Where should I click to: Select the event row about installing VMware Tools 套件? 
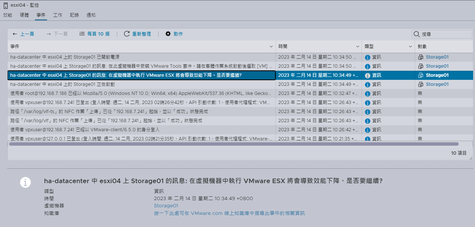pos(240,67)
